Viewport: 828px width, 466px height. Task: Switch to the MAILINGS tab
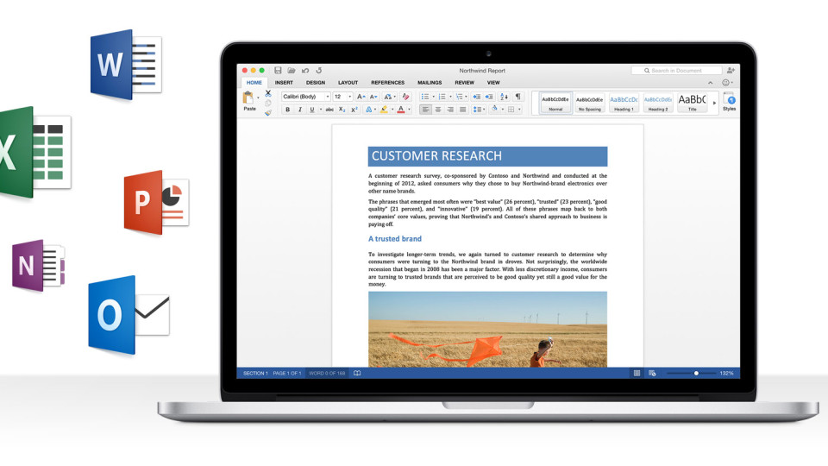(x=430, y=83)
